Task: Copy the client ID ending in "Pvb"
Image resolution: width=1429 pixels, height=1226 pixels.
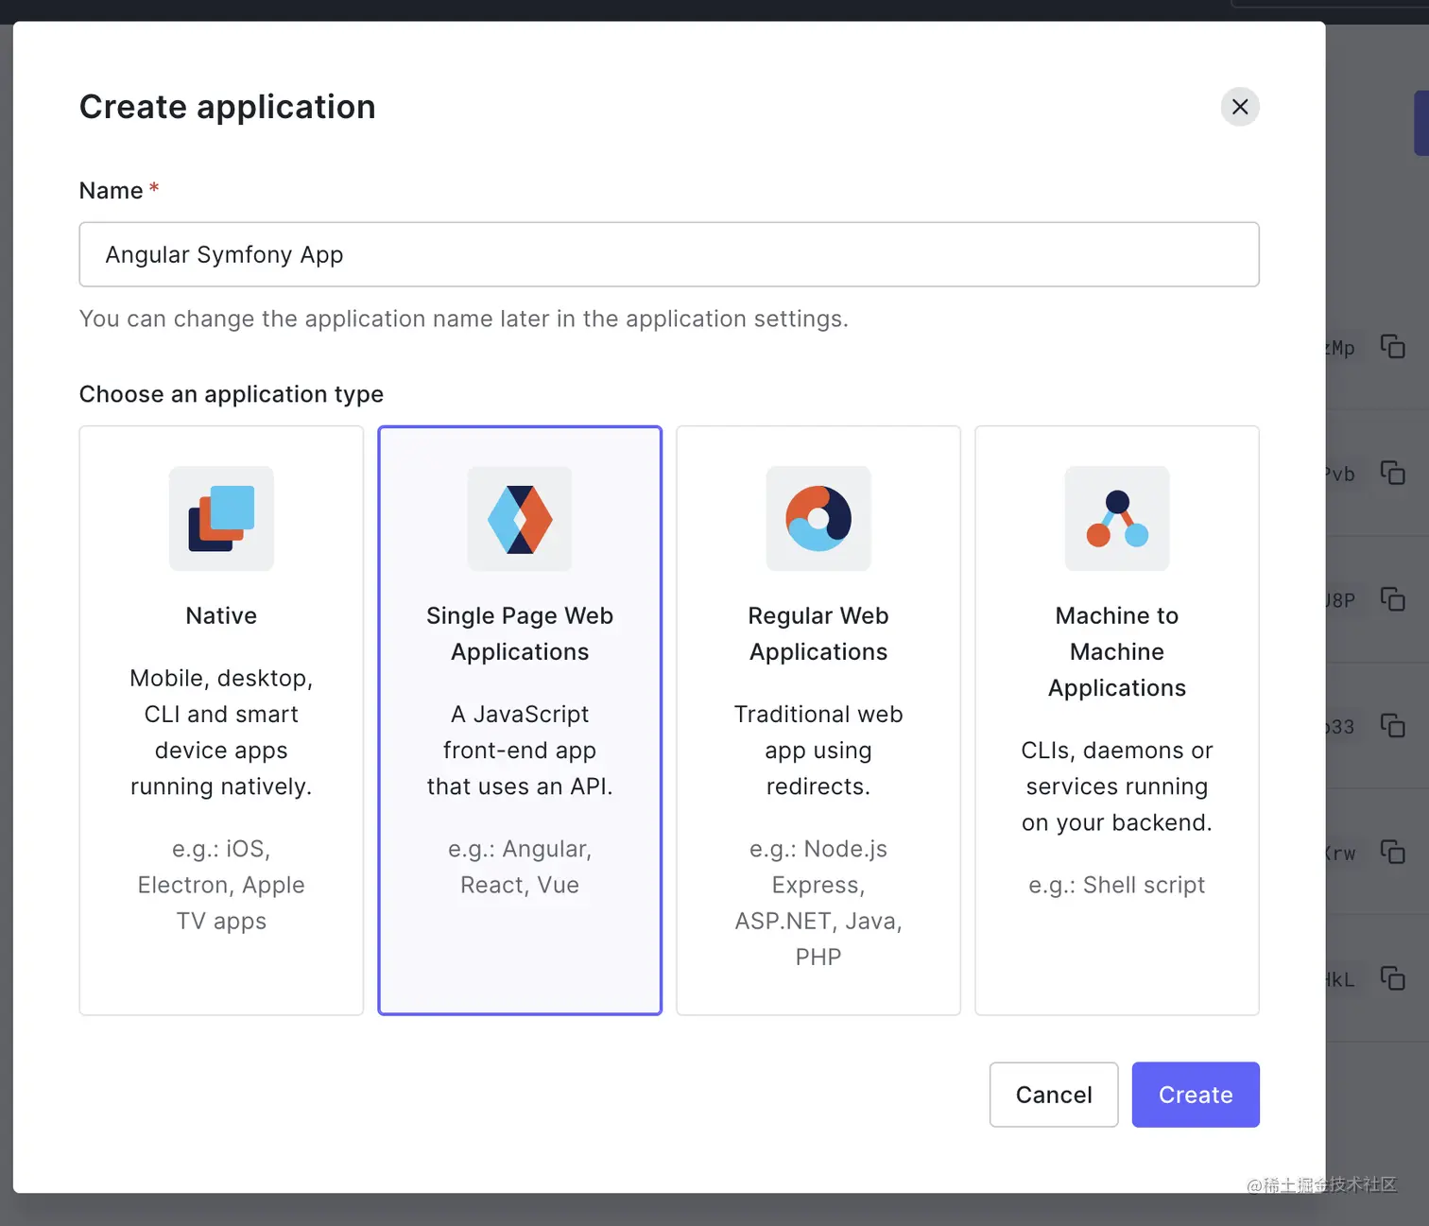Action: pos(1393,474)
